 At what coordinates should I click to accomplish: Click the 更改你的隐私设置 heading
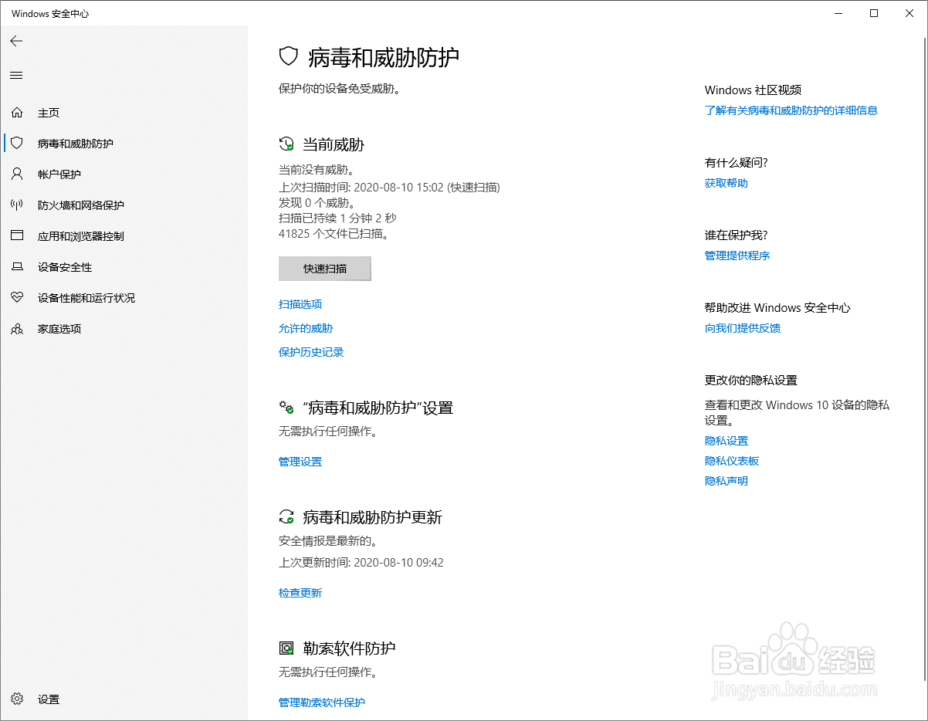point(751,381)
